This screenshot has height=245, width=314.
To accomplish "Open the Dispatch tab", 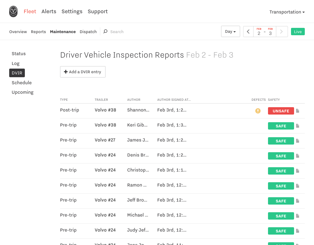I will tap(88, 32).
